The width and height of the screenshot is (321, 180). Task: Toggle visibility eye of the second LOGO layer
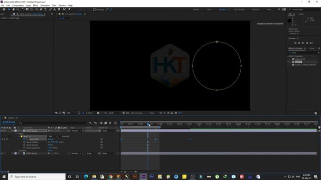(x=2, y=153)
